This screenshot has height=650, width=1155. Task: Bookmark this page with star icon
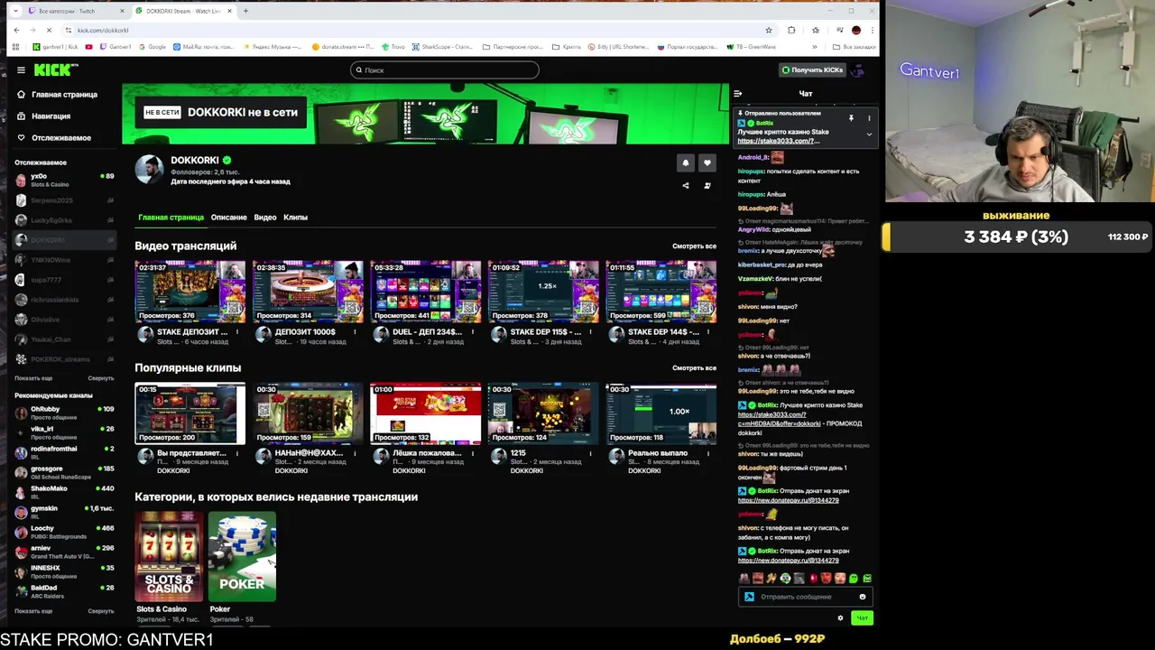[768, 30]
